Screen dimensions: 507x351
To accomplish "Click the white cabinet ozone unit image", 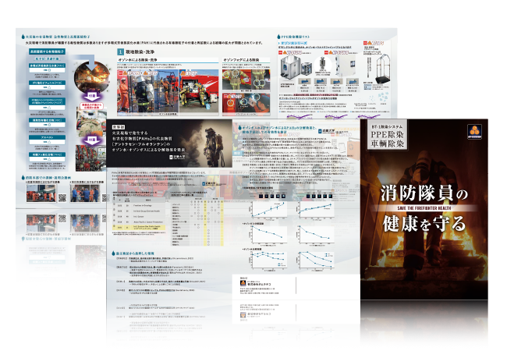I will (x=345, y=66).
